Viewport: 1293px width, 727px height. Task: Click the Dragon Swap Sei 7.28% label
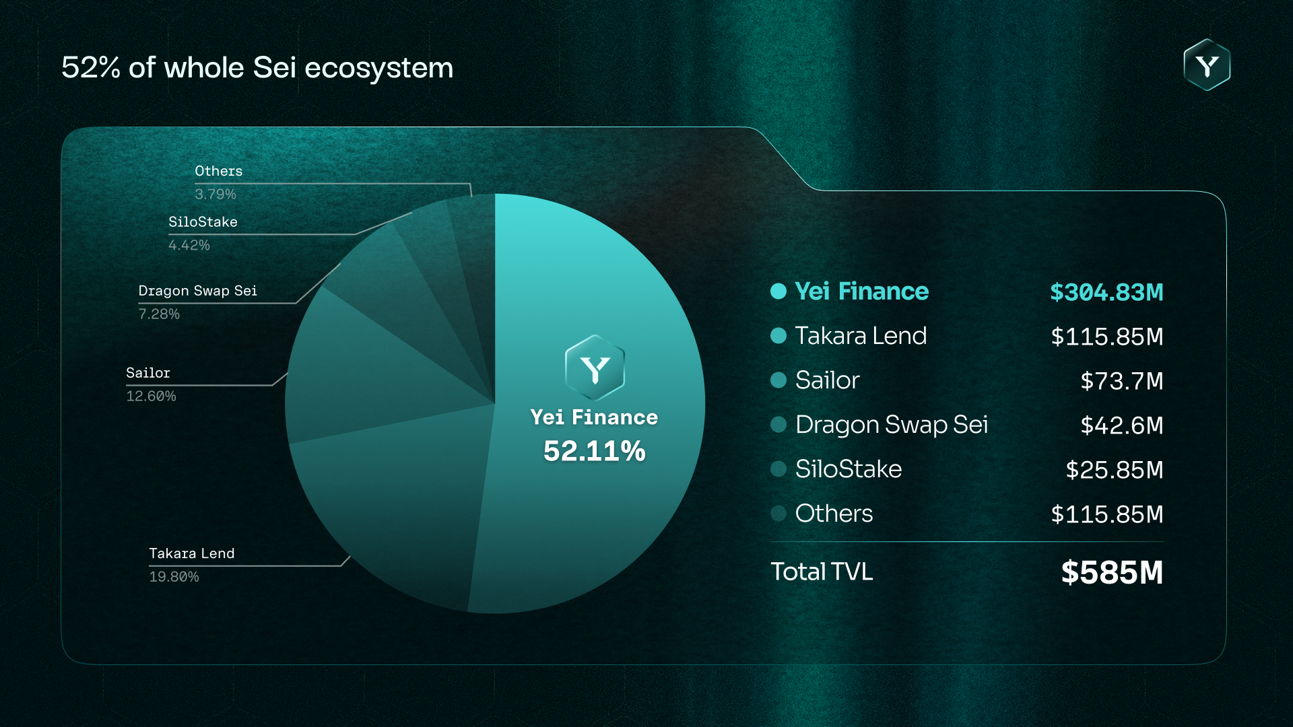tap(197, 302)
